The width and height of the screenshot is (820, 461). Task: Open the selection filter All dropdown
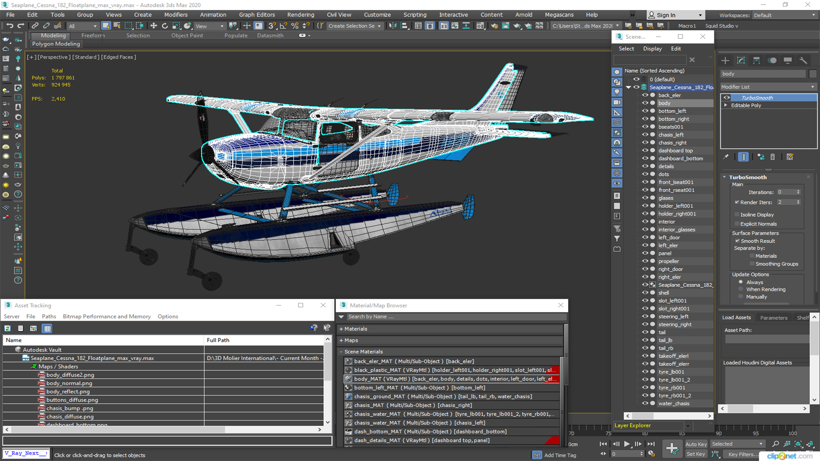(83, 26)
